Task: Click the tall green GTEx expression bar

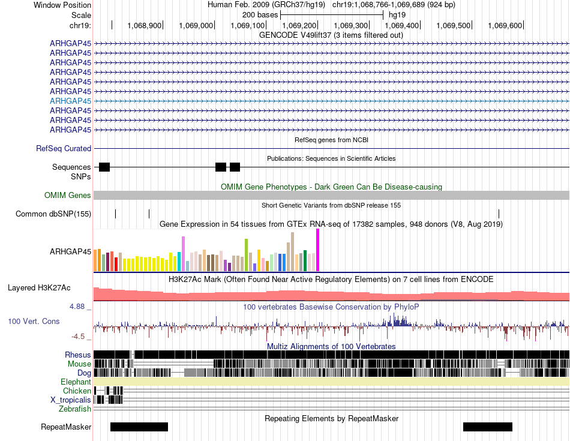Action: (246, 255)
